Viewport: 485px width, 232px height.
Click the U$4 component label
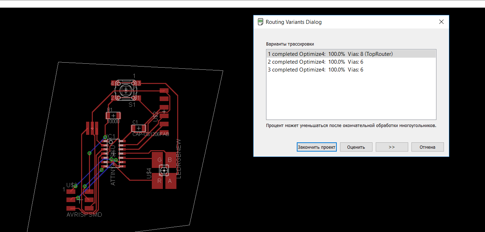149,173
